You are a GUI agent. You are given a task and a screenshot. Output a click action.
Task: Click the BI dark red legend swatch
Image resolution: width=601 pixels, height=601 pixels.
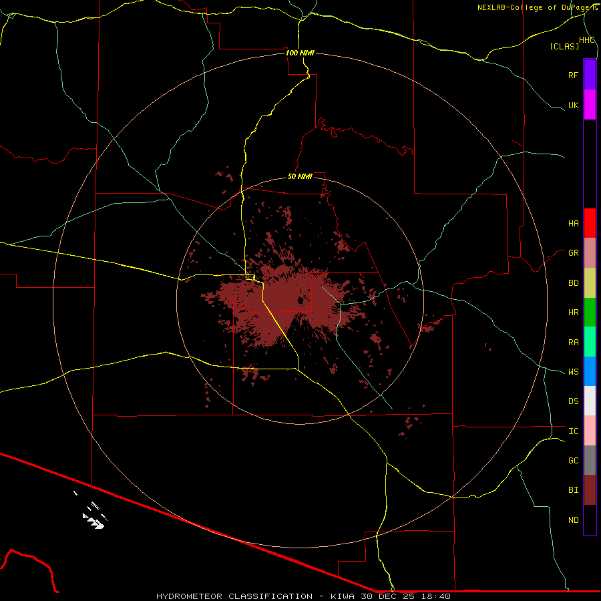pyautogui.click(x=590, y=490)
